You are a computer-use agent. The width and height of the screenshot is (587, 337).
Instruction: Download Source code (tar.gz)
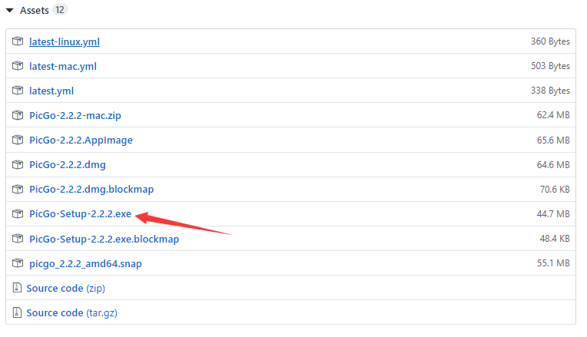(x=72, y=312)
